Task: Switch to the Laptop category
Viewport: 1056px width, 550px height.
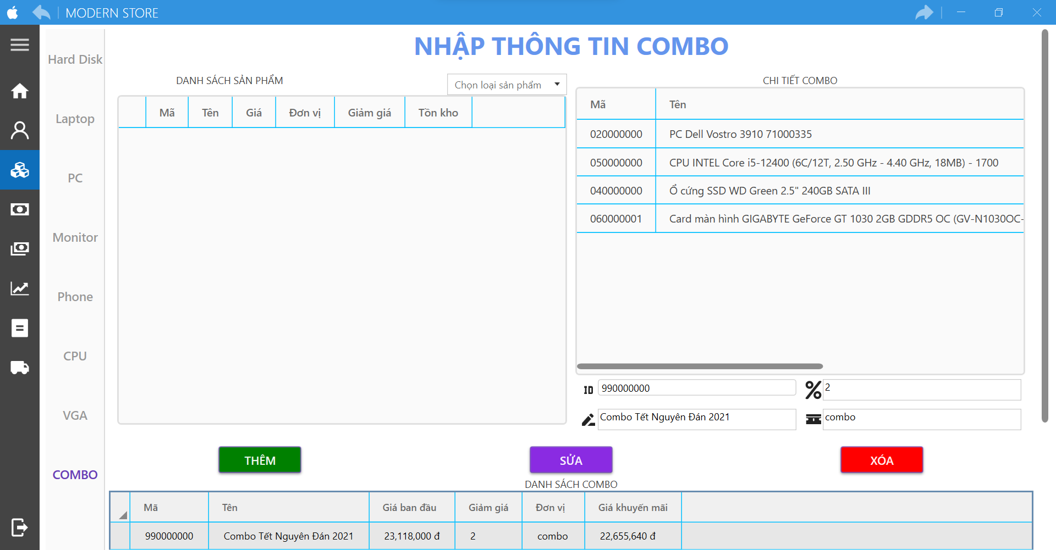Action: point(75,119)
